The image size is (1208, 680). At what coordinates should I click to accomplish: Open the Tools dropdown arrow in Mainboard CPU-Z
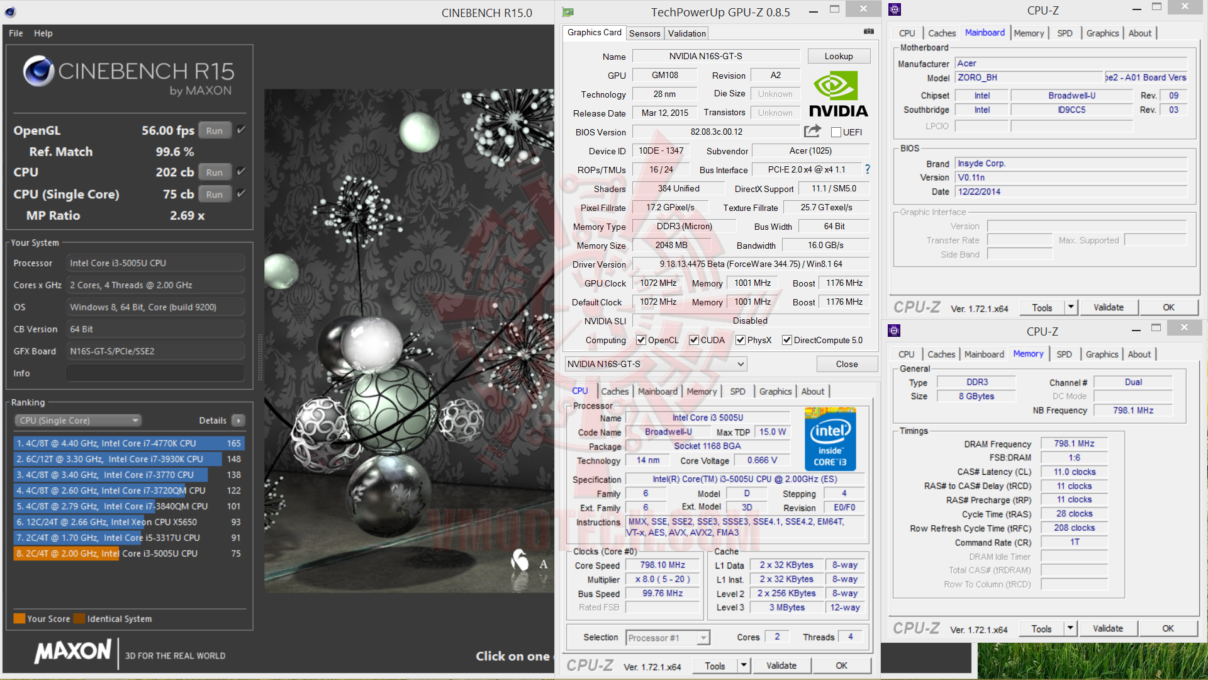(1070, 307)
